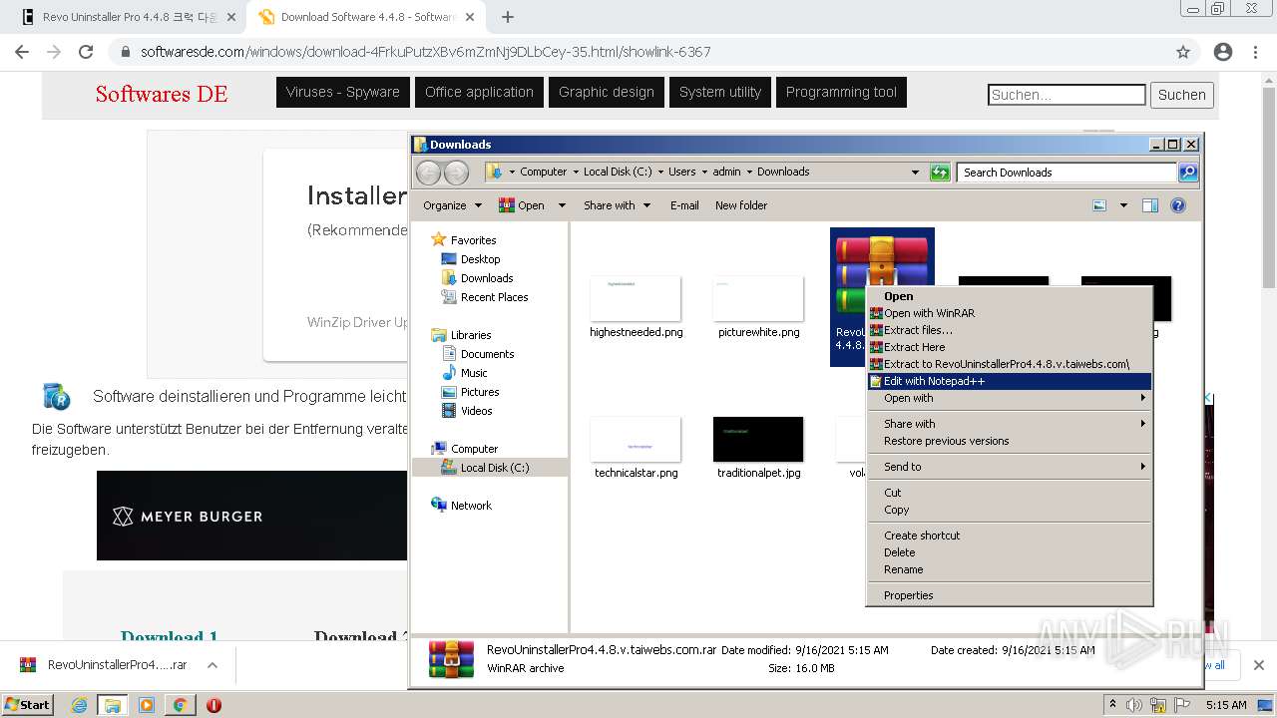The width and height of the screenshot is (1277, 718).
Task: Open the dropdown arrow next to Open
Action: coord(562,205)
